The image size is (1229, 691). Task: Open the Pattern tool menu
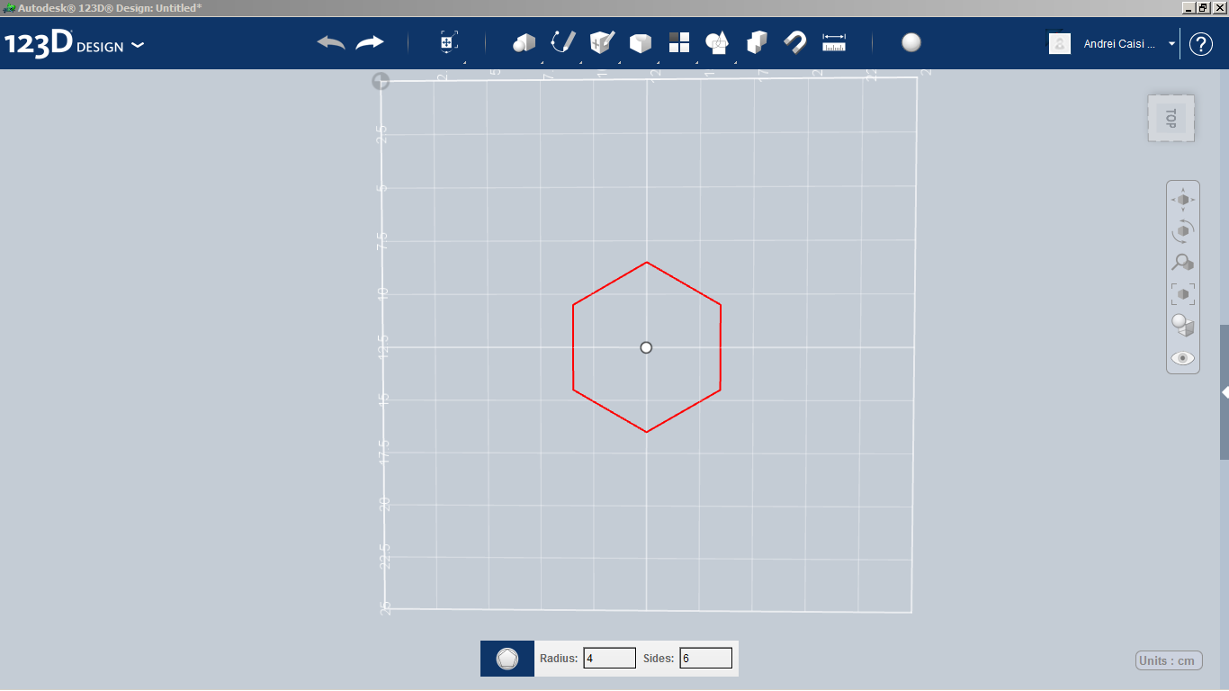coord(679,42)
